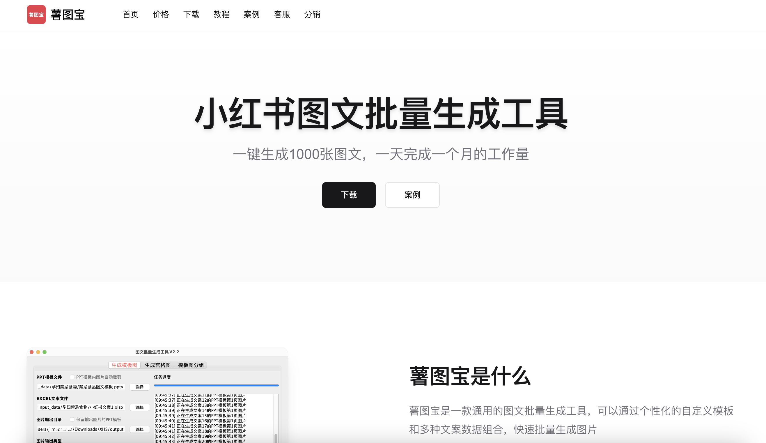Screen dimensions: 766x443
Task: Click the 案例 hero button
Action: point(412,195)
